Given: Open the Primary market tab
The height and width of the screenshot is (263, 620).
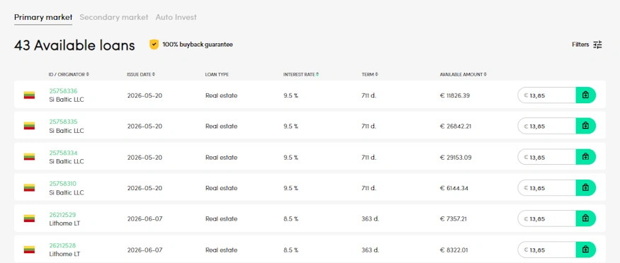Looking at the screenshot, I should coord(43,18).
